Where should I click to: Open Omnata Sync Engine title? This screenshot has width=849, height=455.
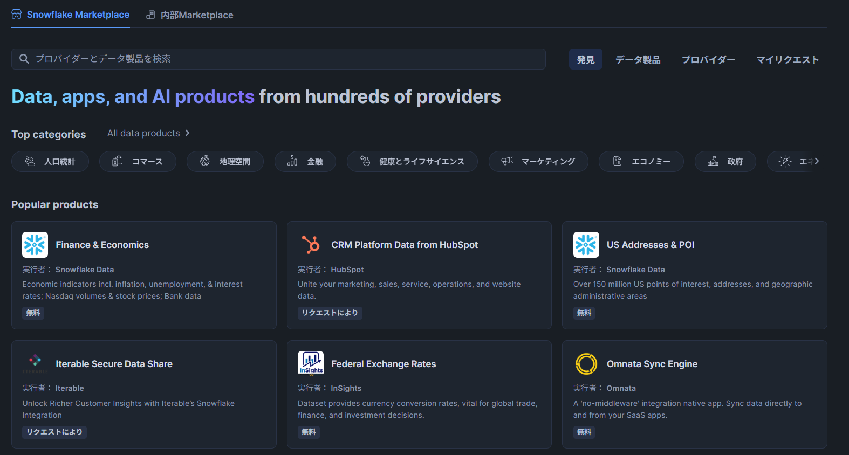pos(652,364)
